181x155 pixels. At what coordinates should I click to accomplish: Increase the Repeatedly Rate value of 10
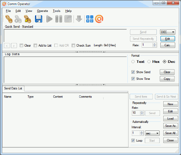tap(142, 112)
